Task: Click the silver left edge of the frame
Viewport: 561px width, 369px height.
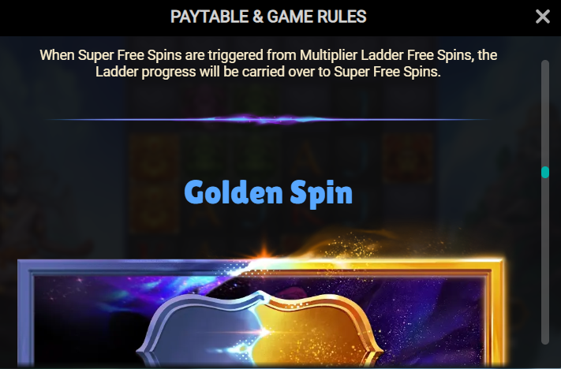Action: coord(25,315)
